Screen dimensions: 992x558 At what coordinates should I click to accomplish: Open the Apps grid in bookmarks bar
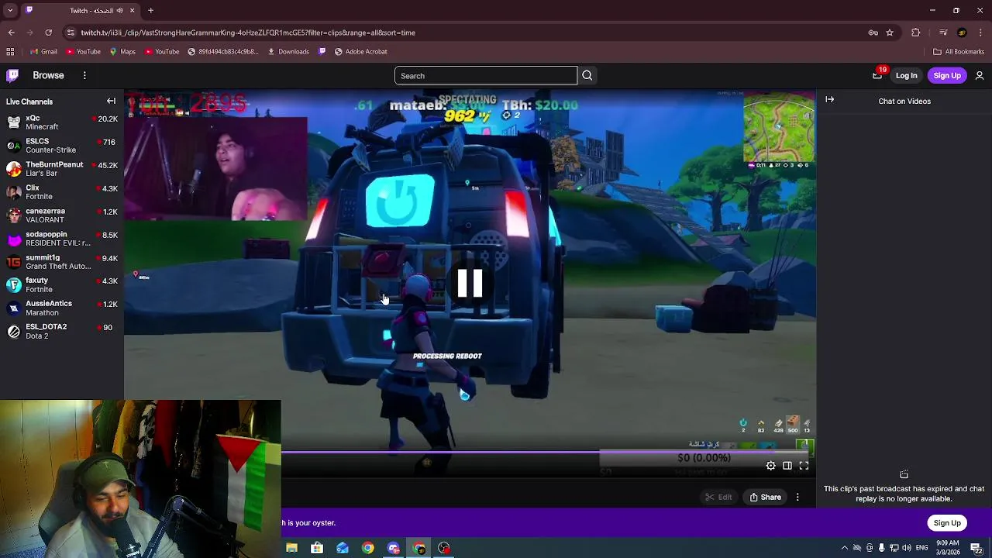point(10,52)
